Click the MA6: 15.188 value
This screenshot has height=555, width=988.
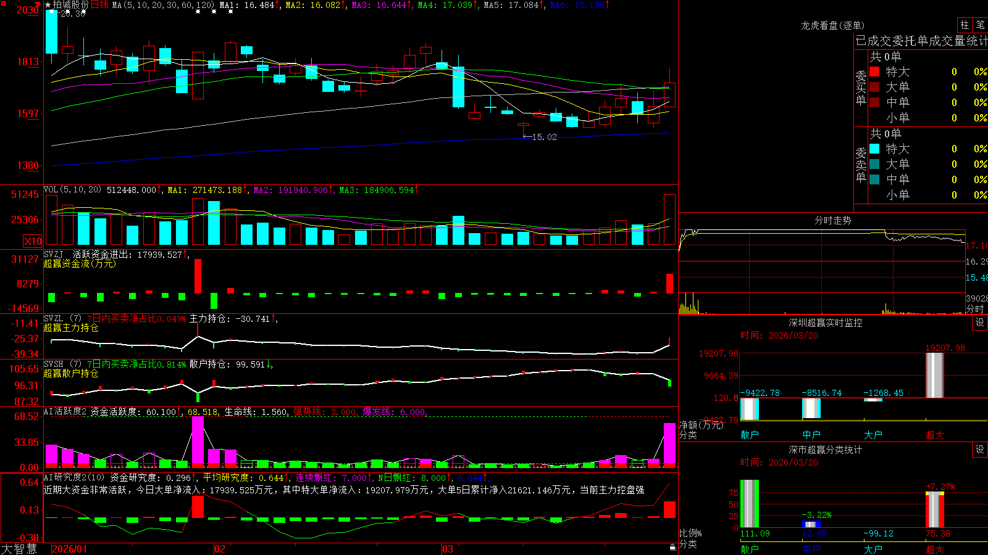pyautogui.click(x=579, y=5)
